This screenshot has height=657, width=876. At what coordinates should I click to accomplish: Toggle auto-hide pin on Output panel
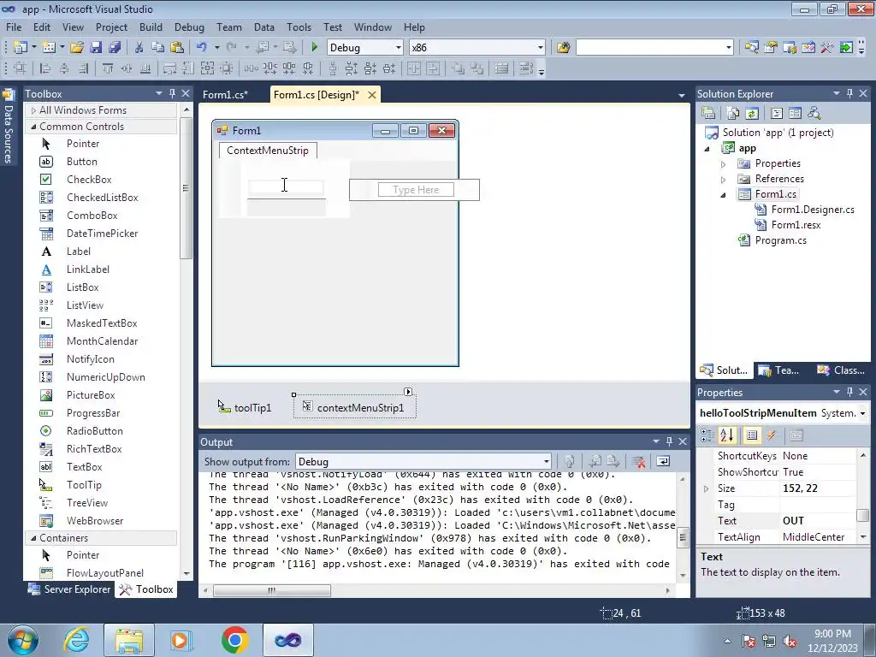(669, 441)
